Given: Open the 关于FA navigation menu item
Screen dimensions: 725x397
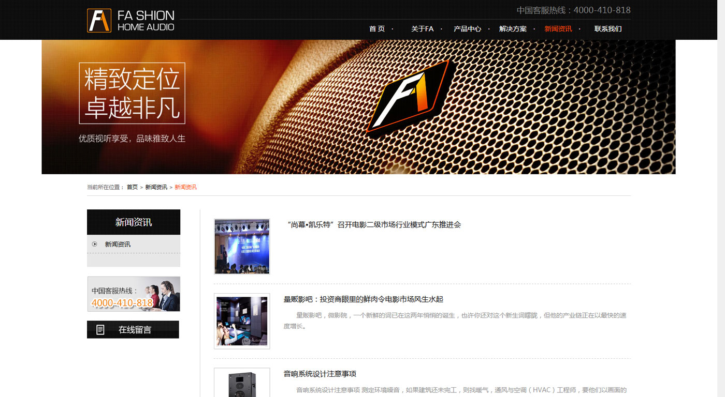Looking at the screenshot, I should [x=422, y=29].
